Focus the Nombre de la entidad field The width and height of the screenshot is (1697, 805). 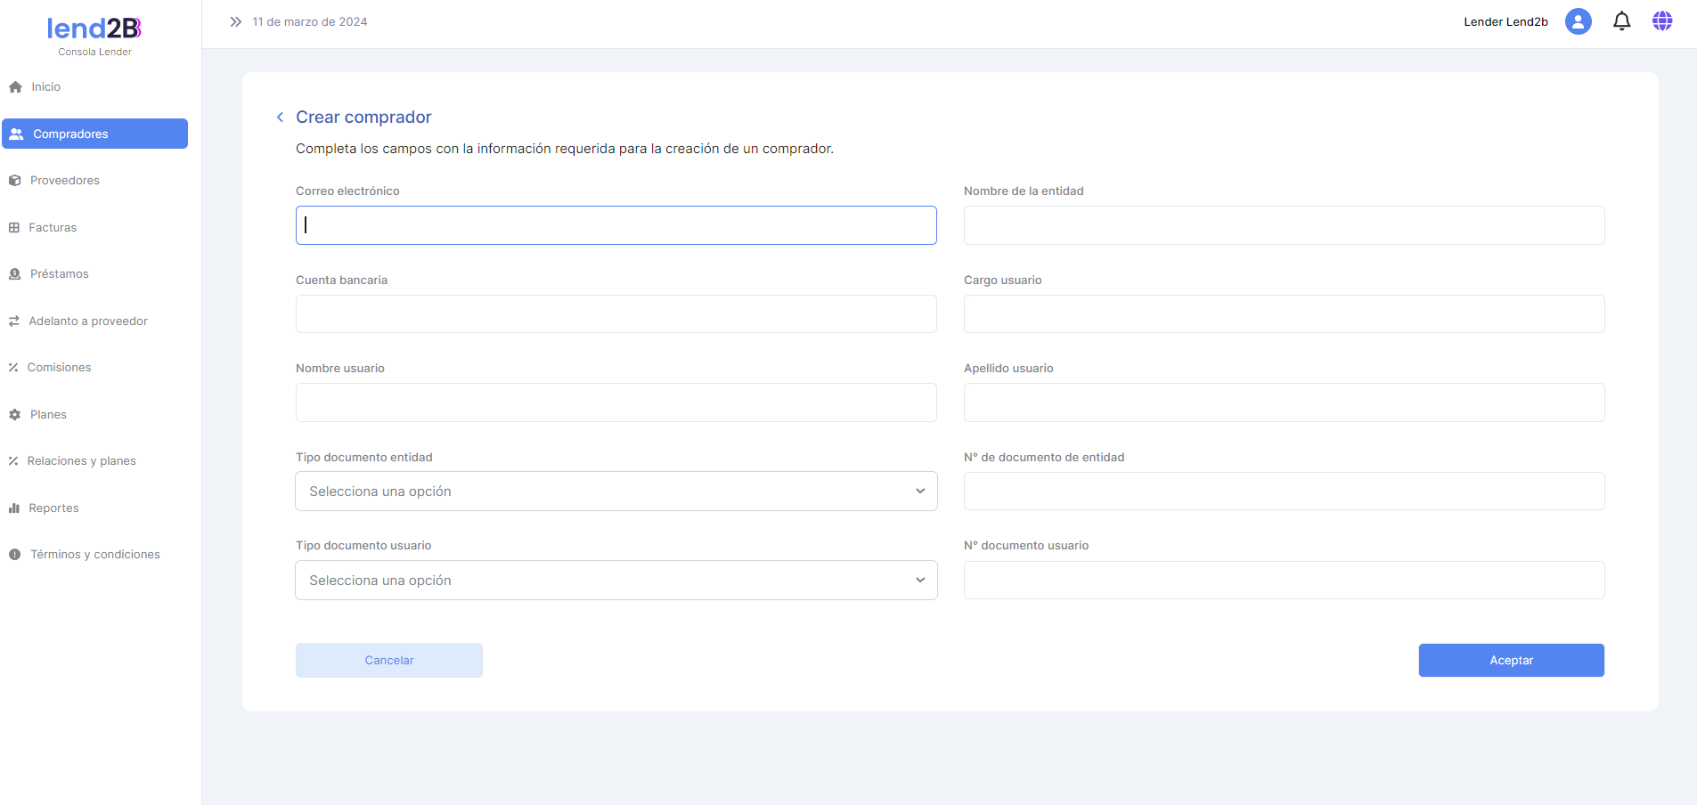(1284, 225)
